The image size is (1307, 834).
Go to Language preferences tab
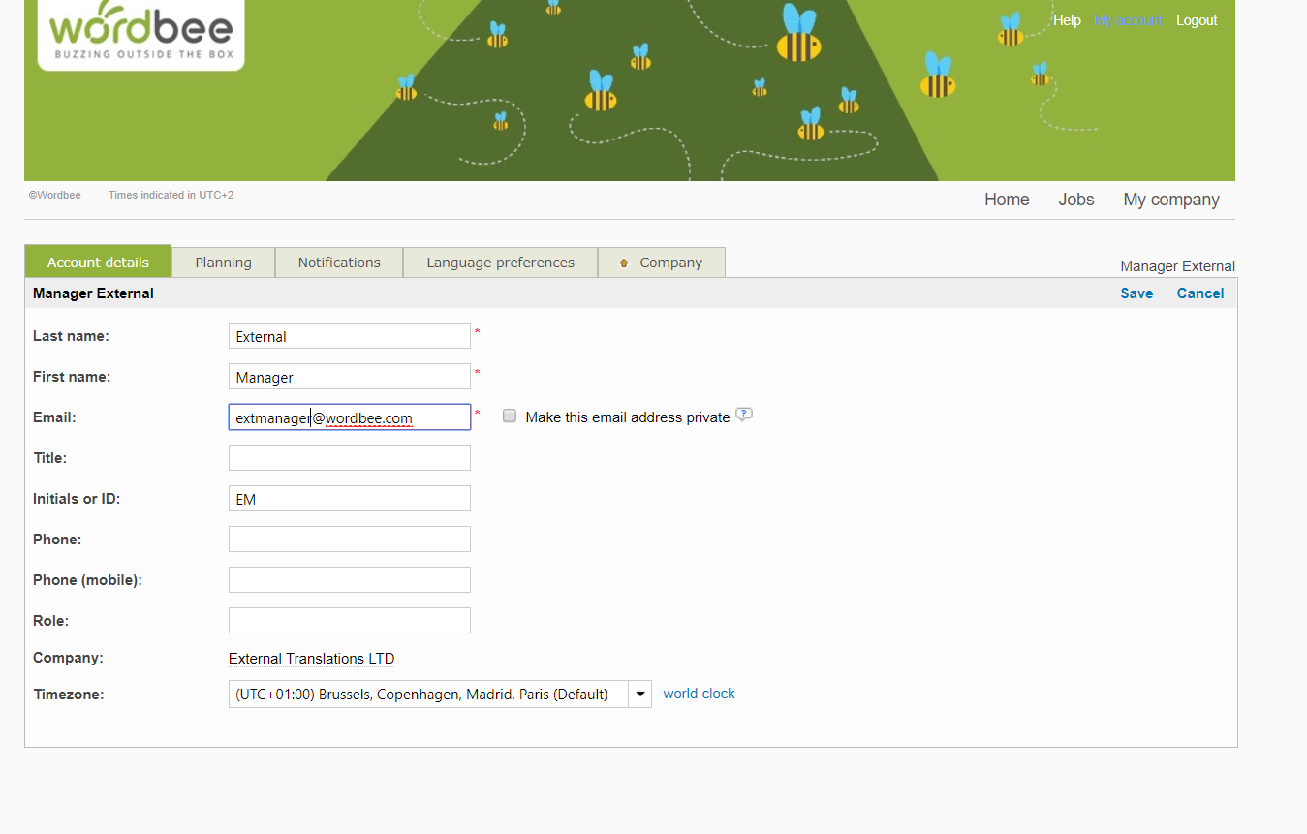pyautogui.click(x=500, y=263)
